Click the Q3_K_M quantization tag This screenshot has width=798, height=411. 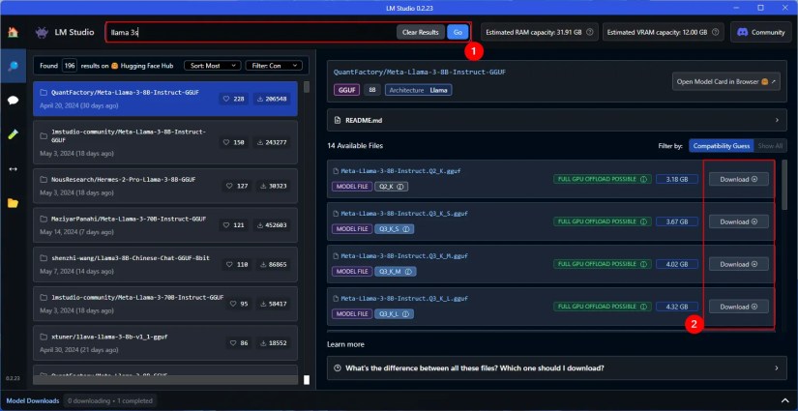(x=396, y=272)
